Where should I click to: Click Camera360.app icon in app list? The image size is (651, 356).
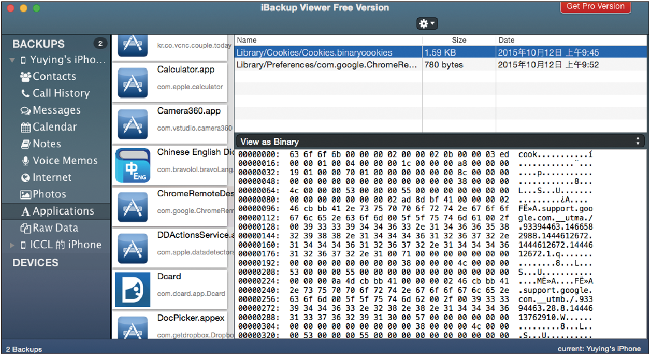click(x=132, y=124)
